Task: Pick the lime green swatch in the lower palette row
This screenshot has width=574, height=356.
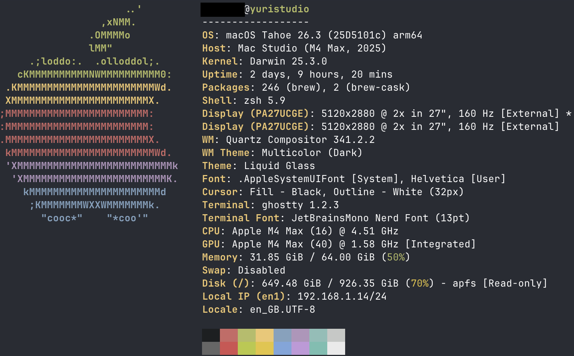Action: (x=247, y=348)
